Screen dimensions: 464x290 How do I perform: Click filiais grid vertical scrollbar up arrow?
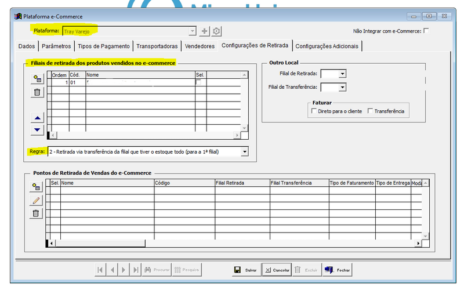pos(244,75)
